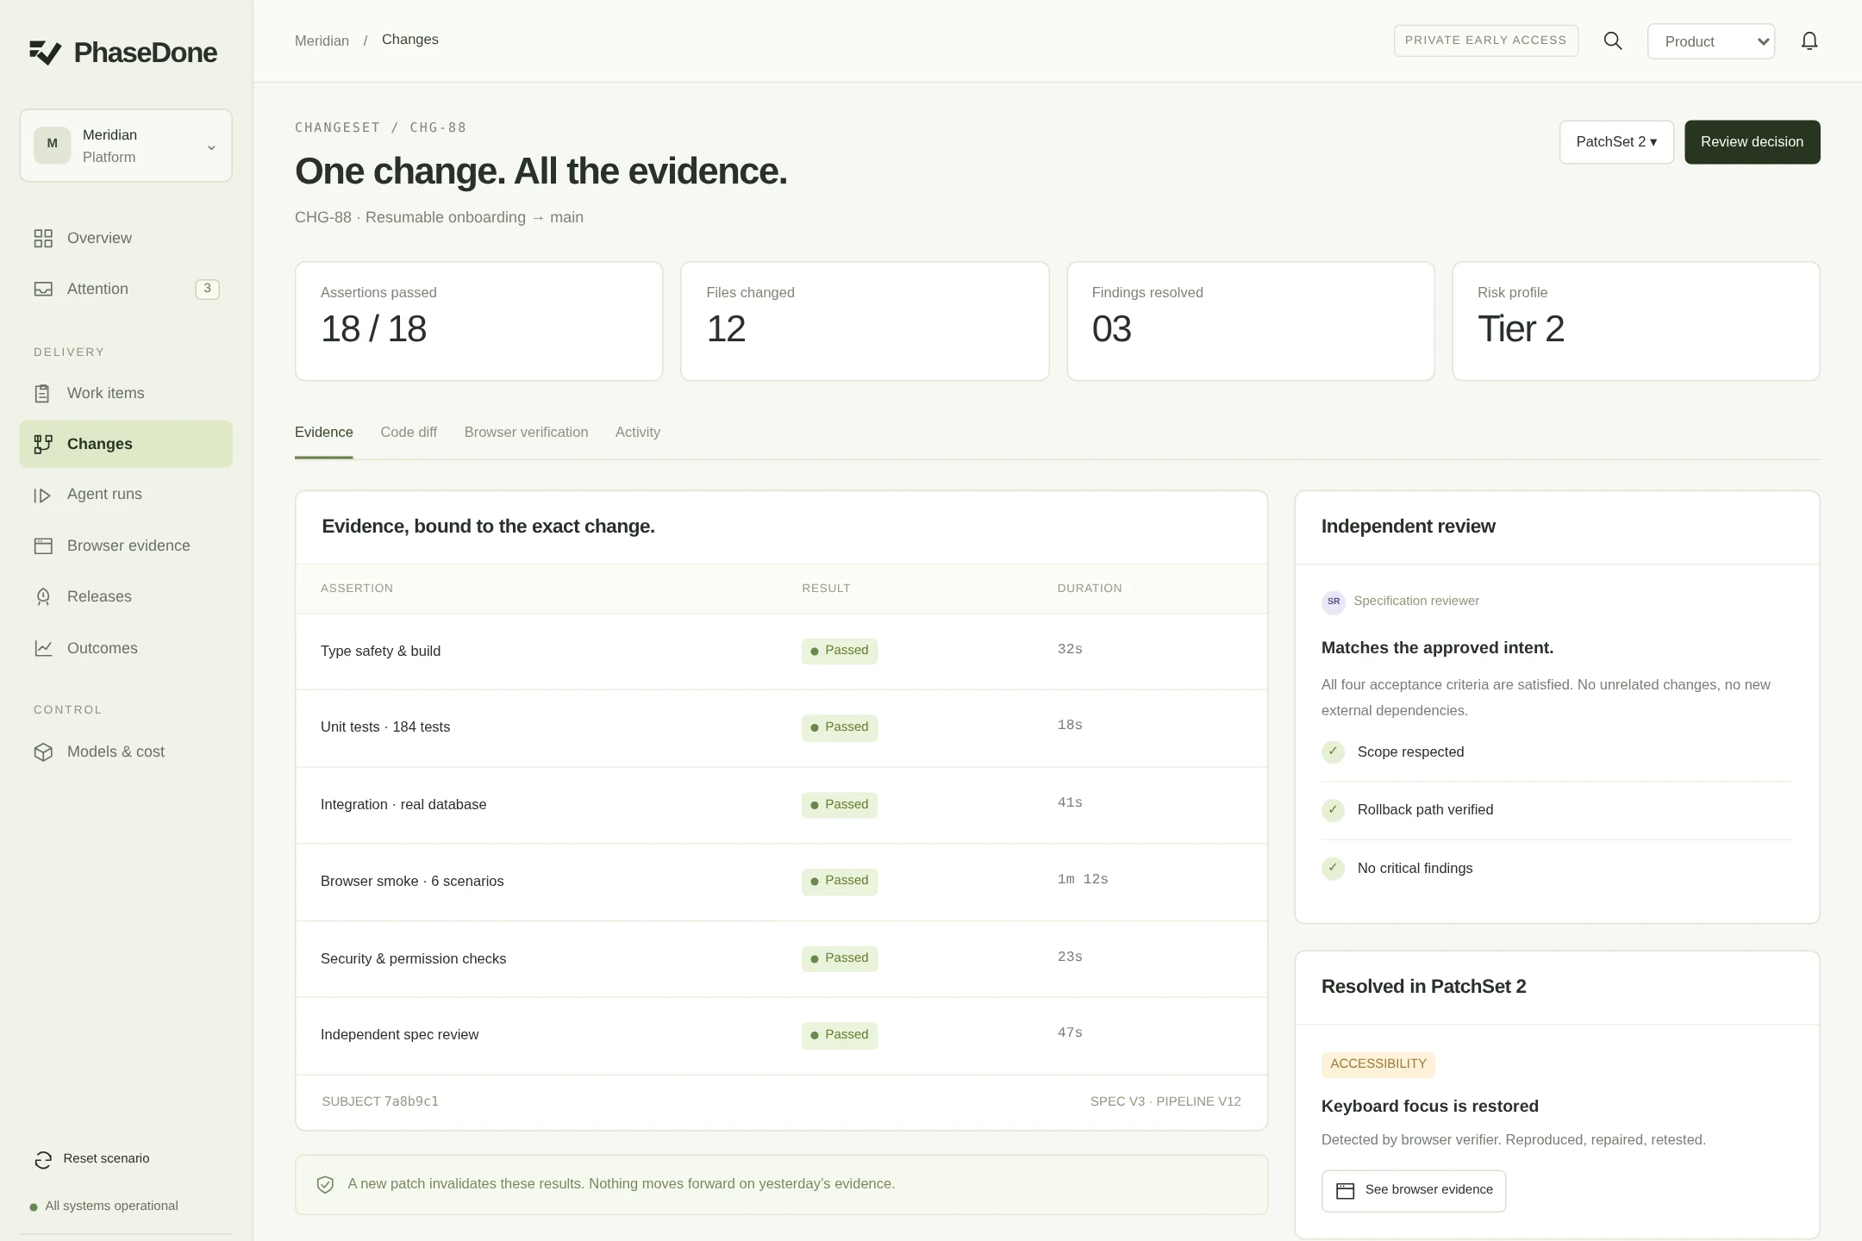Image resolution: width=1862 pixels, height=1241 pixels.
Task: Click the Scope respected check mark
Action: tap(1333, 751)
